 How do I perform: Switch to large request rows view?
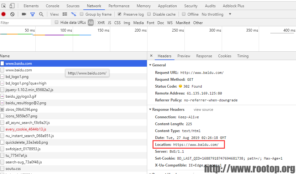[65, 14]
